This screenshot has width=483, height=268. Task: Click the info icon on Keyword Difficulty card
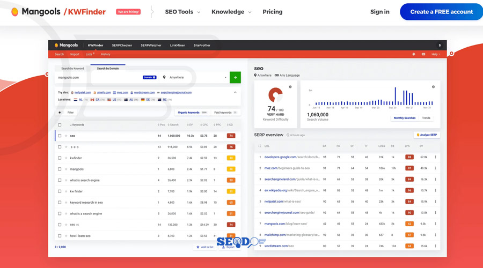click(x=290, y=87)
